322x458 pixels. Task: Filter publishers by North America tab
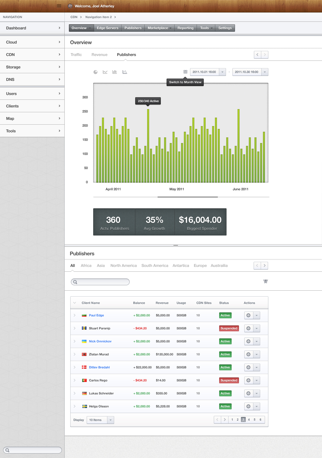pos(123,265)
